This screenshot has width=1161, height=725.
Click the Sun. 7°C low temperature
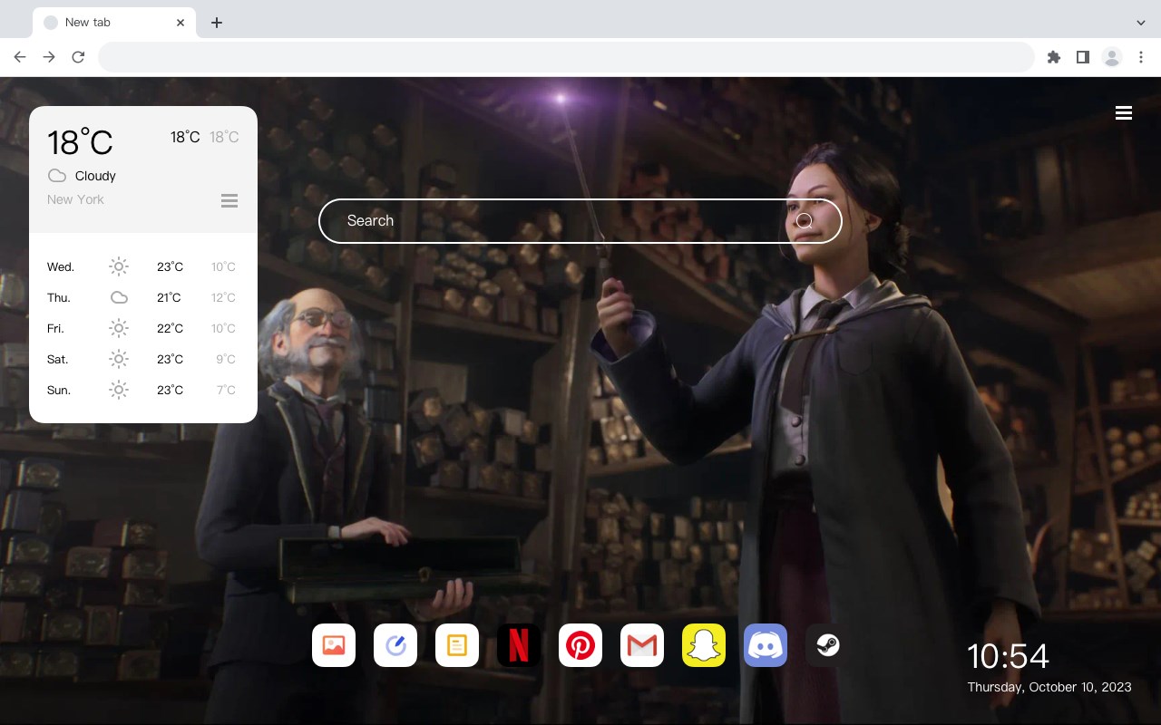click(226, 390)
